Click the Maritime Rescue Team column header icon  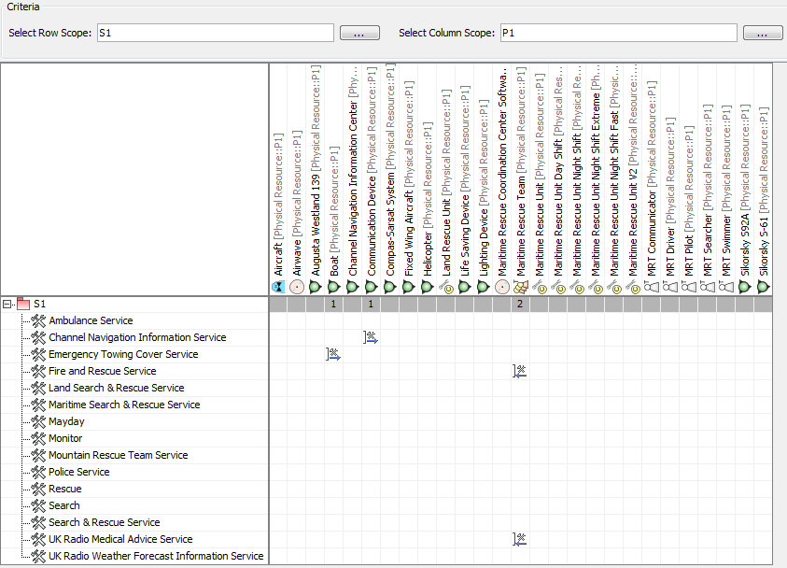point(520,287)
